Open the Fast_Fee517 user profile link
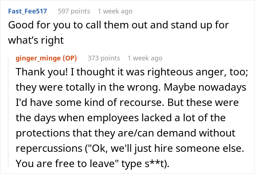This screenshot has width=255, height=174. click(27, 11)
